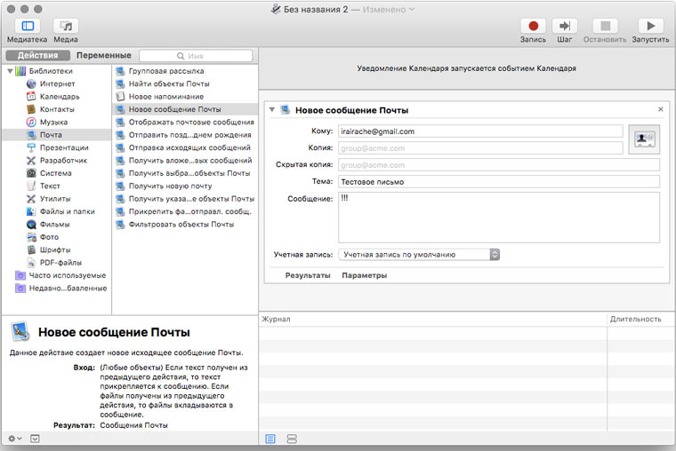
Task: Select the Новое напоминание action
Action: click(x=185, y=97)
